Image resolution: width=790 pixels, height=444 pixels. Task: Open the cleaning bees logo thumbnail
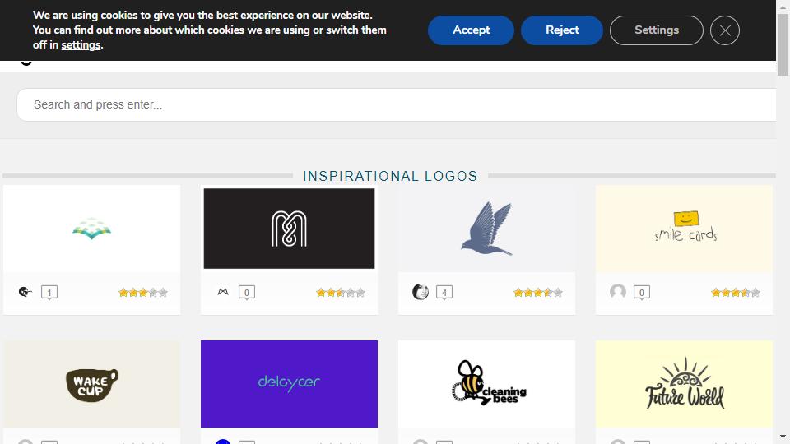[486, 384]
